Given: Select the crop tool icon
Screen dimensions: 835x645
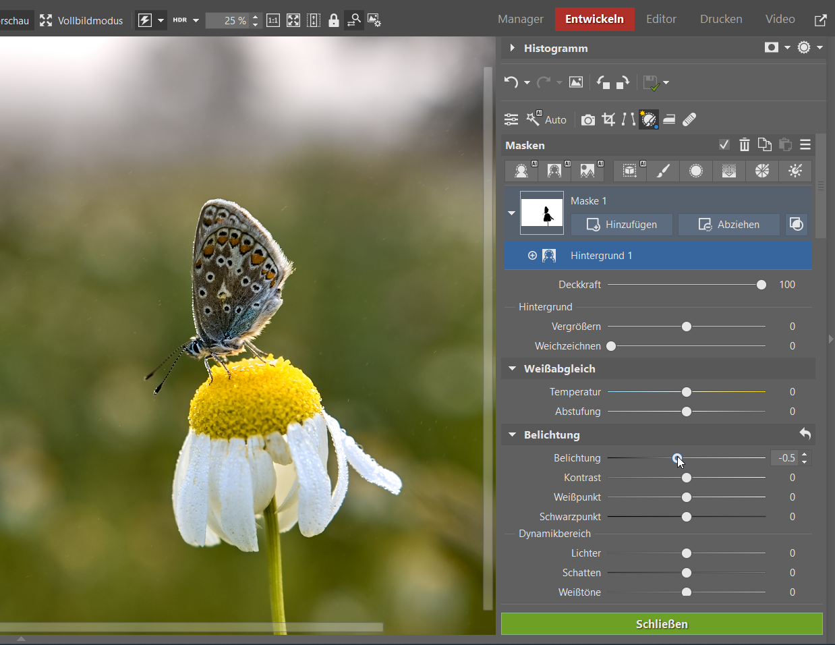Looking at the screenshot, I should tap(608, 119).
